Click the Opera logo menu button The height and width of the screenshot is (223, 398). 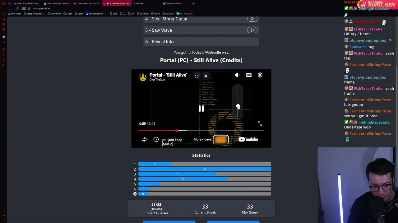pyautogui.click(x=4, y=3)
